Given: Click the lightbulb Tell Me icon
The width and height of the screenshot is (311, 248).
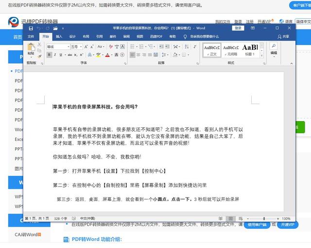Looking at the screenshot, I should [185, 37].
